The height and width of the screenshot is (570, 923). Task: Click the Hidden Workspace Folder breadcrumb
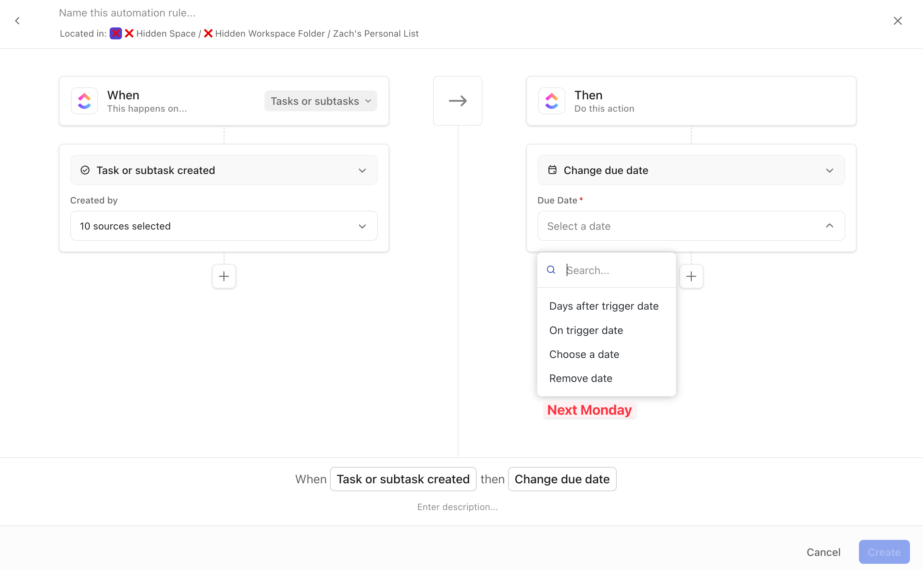270,34
